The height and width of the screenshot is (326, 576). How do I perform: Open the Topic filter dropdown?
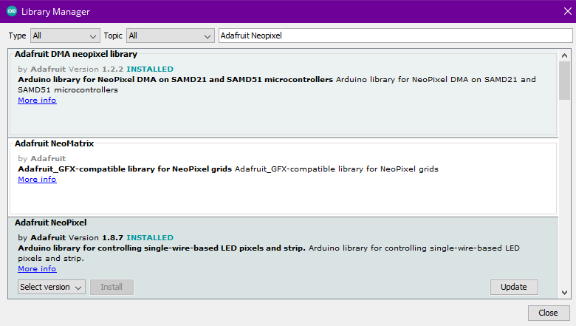(171, 35)
